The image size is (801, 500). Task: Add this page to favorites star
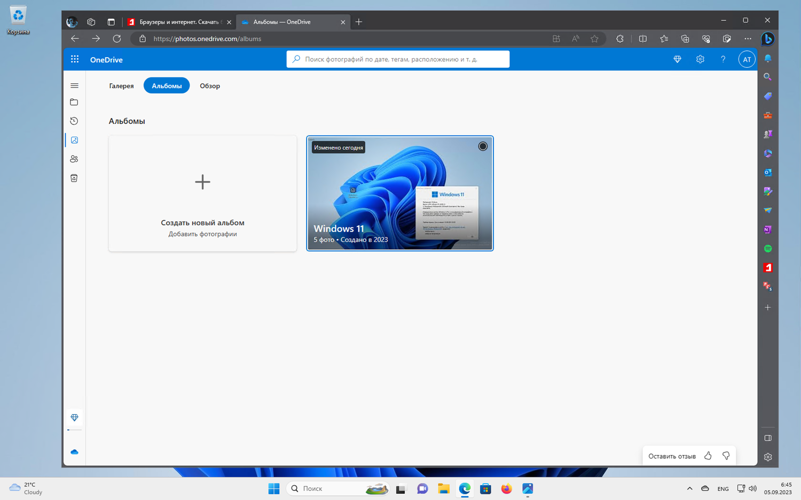pyautogui.click(x=594, y=38)
